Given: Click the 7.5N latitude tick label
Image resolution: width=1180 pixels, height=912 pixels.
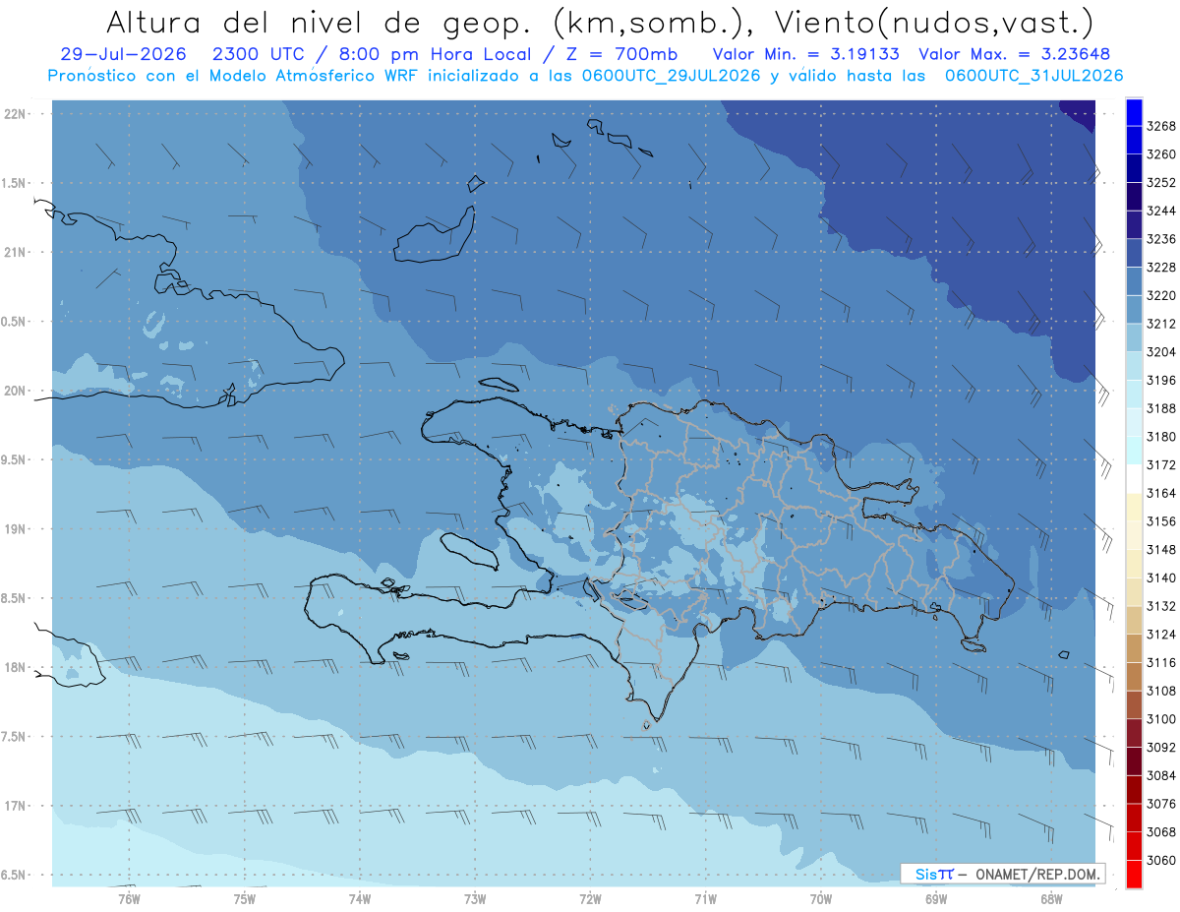Looking at the screenshot, I should pos(13,737).
